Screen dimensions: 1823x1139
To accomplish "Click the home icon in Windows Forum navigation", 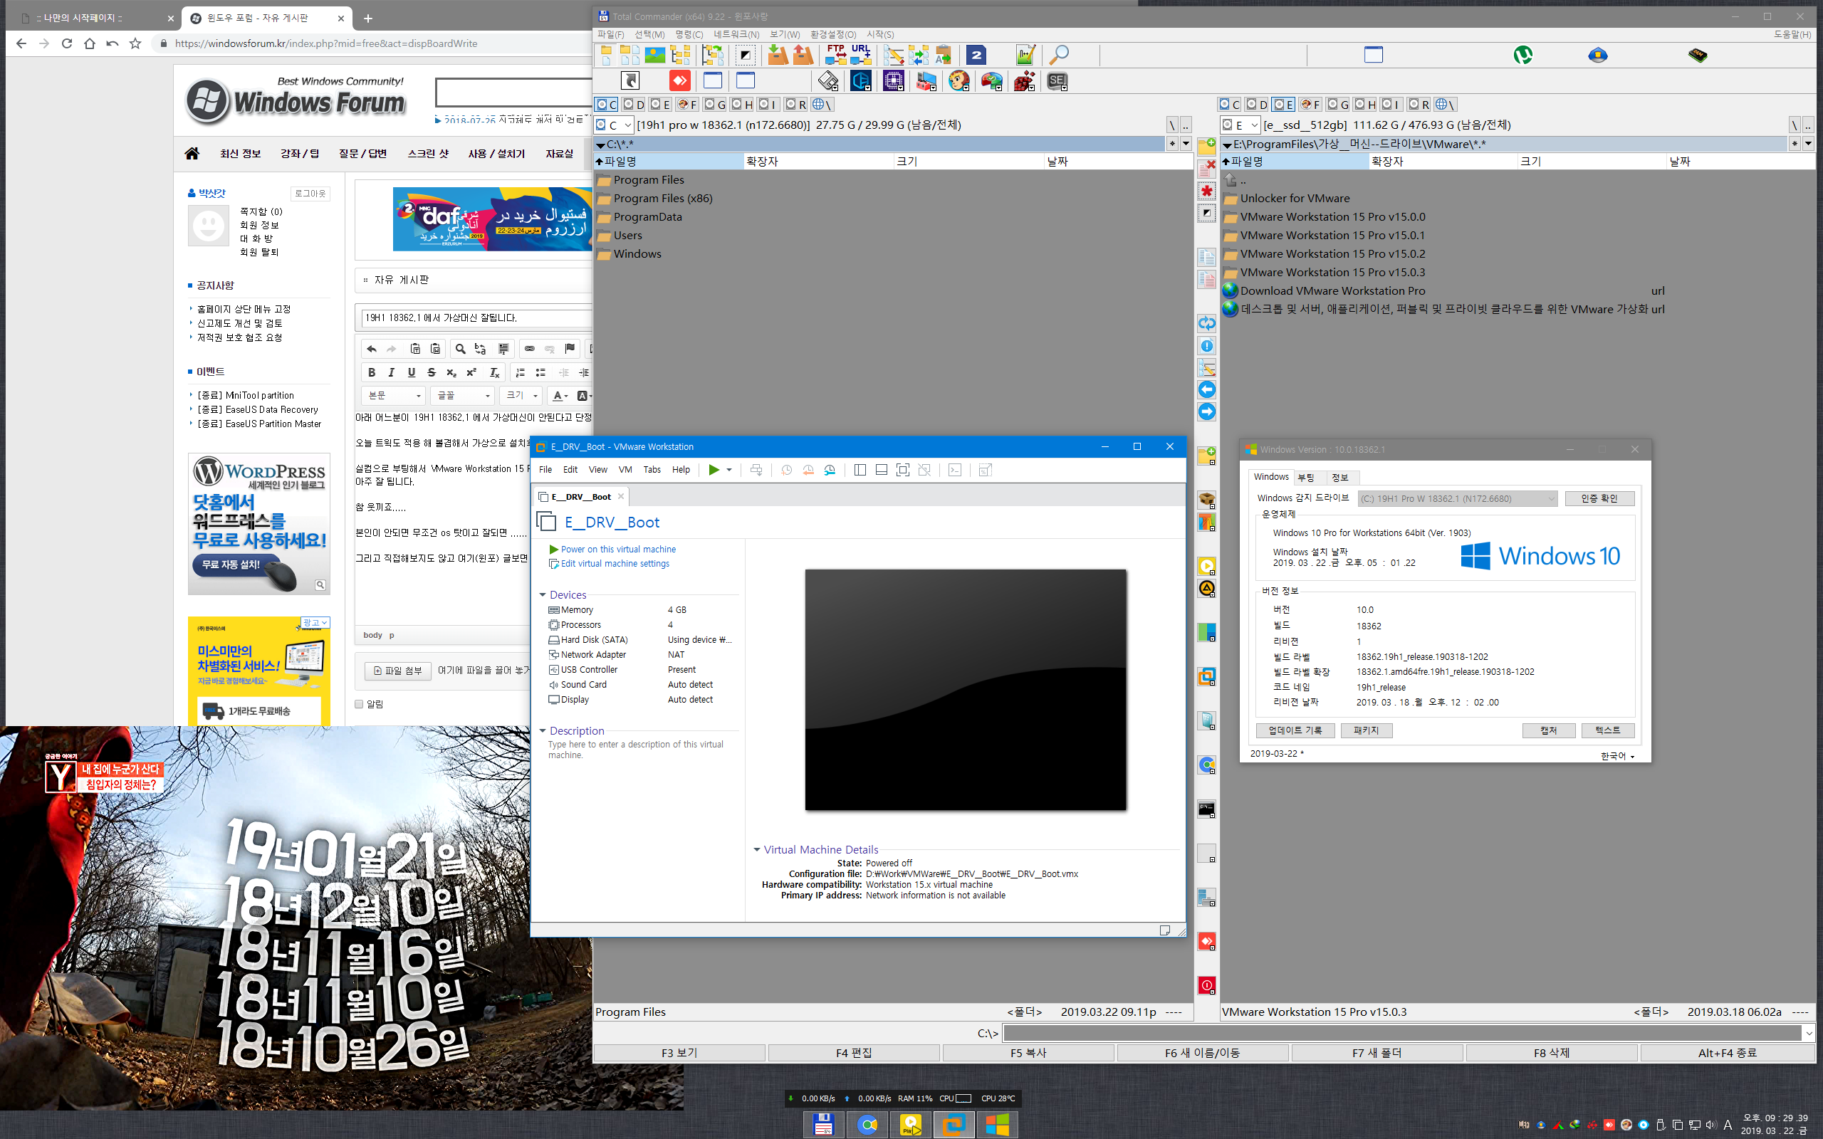I will coord(192,154).
